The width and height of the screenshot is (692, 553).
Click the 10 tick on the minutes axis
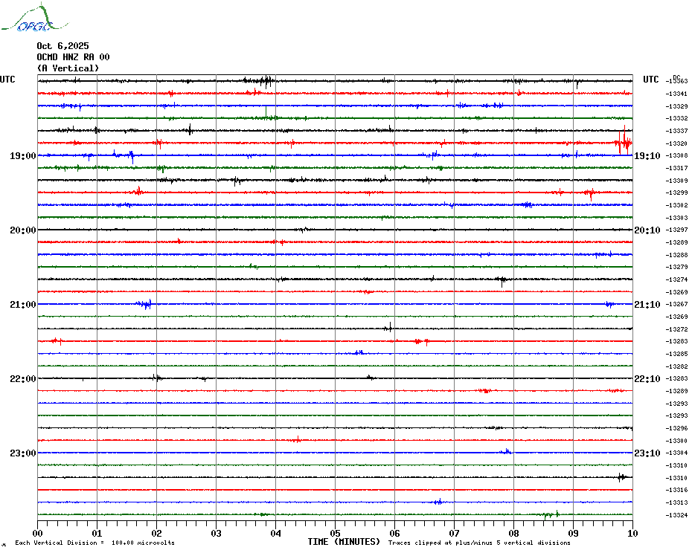632,534
